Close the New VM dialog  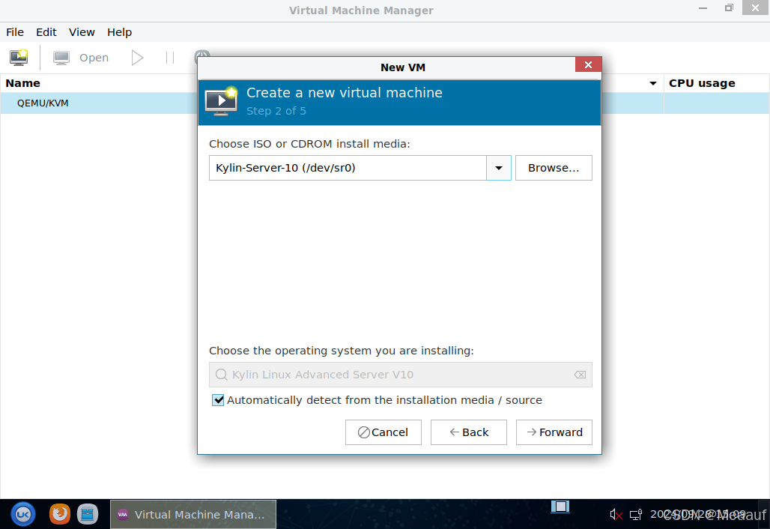click(x=588, y=65)
